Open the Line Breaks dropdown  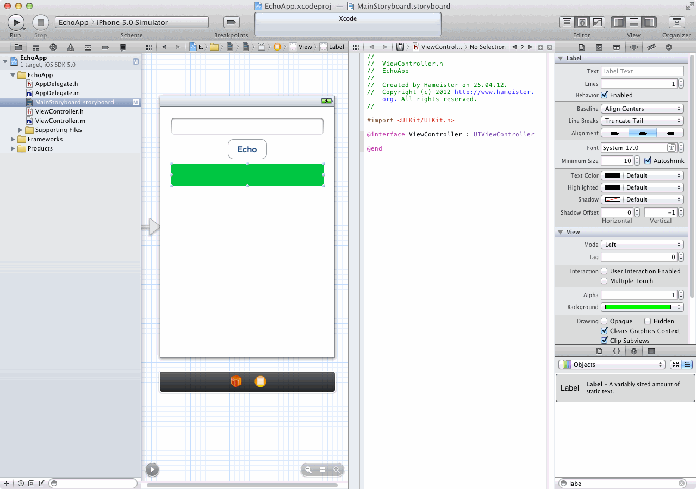coord(642,121)
